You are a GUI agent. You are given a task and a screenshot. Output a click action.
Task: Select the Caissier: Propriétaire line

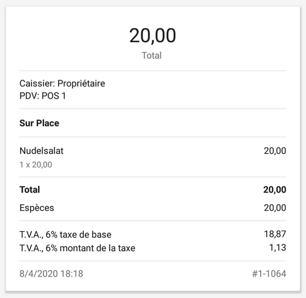62,83
